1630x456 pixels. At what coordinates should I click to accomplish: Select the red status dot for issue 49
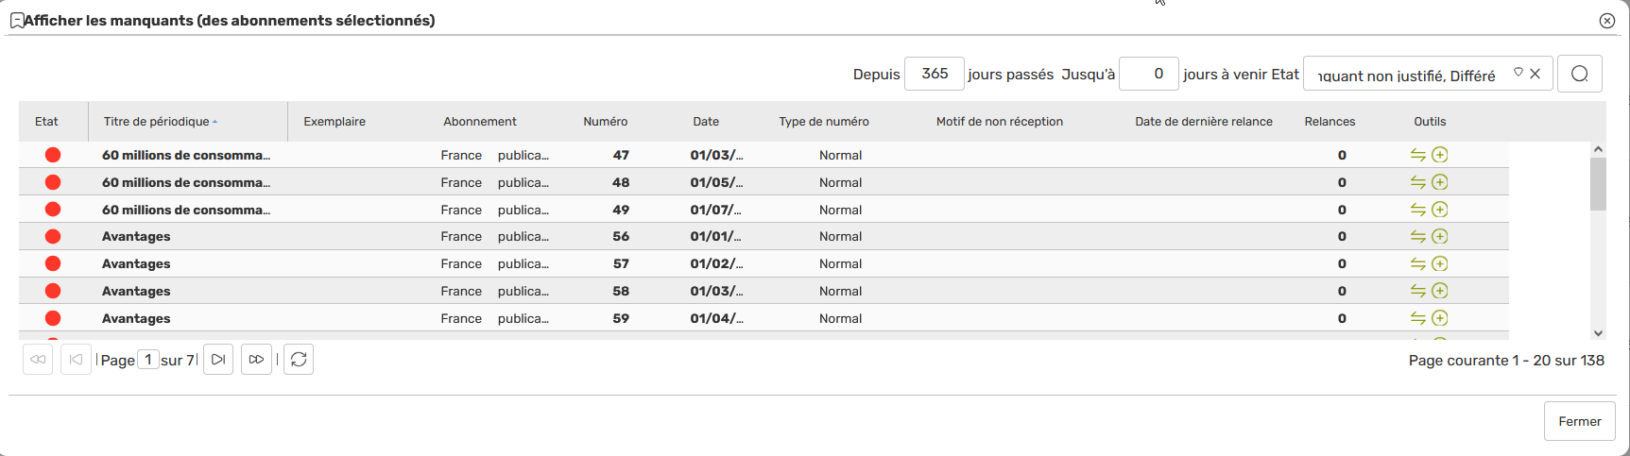(x=53, y=210)
